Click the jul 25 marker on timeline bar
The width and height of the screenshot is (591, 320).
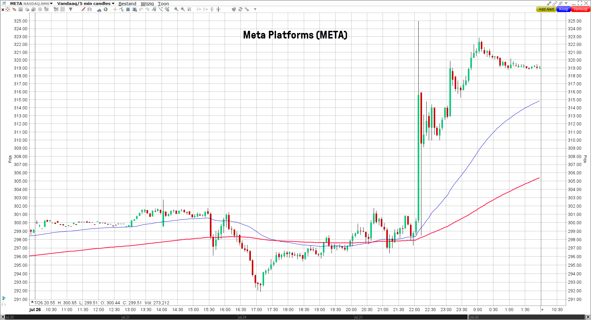pyautogui.click(x=358, y=317)
